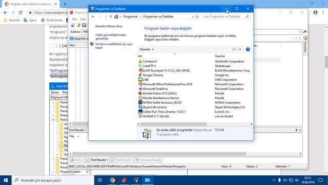Open Favoriler bookmark in Chrome

pyautogui.click(x=12, y=20)
